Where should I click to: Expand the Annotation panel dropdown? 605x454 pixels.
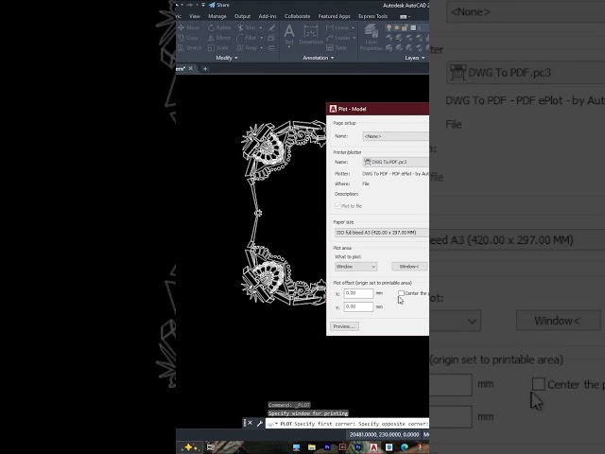point(319,58)
